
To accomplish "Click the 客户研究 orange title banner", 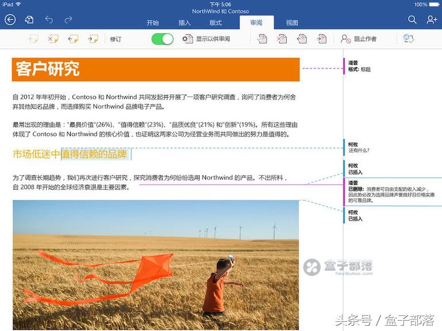I will click(x=155, y=70).
